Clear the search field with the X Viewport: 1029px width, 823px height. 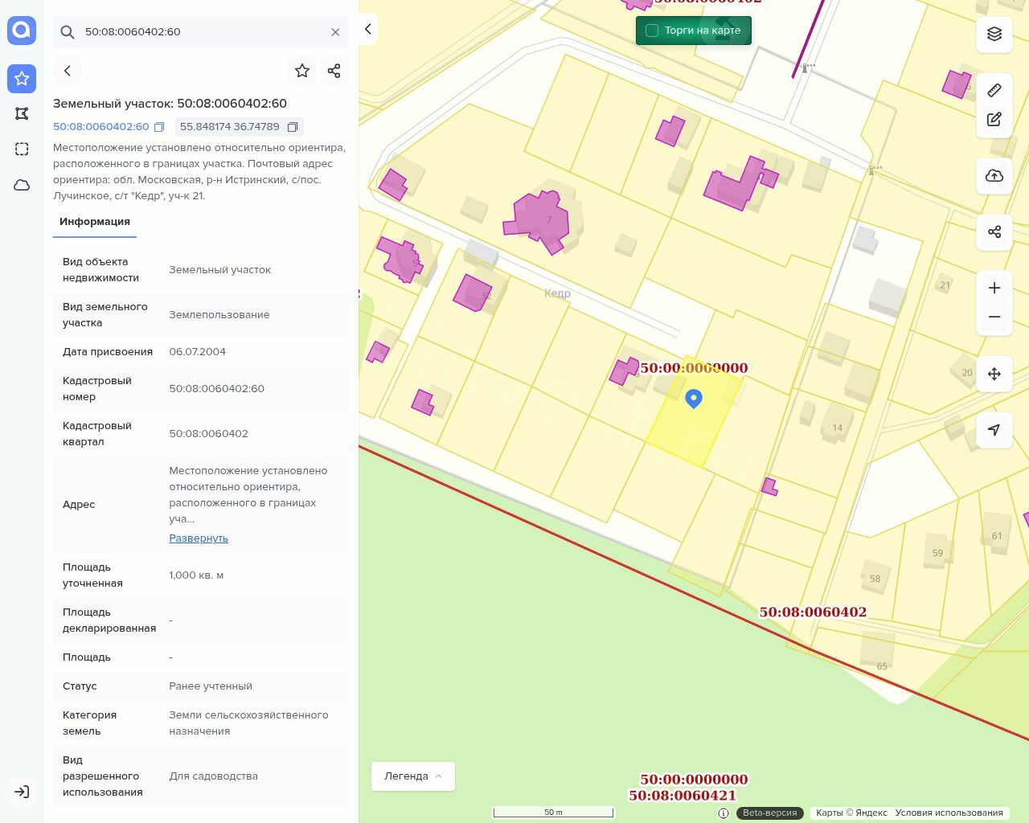tap(335, 32)
